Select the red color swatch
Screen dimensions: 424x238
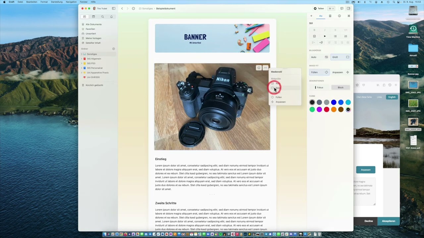(327, 109)
